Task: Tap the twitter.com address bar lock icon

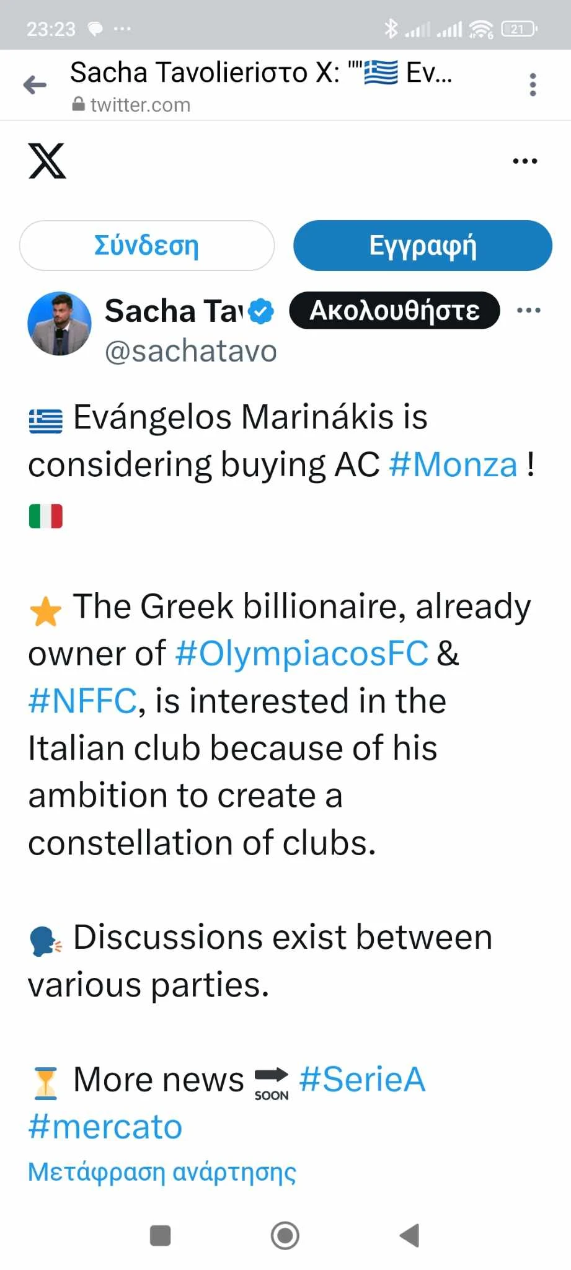Action: coord(79,104)
